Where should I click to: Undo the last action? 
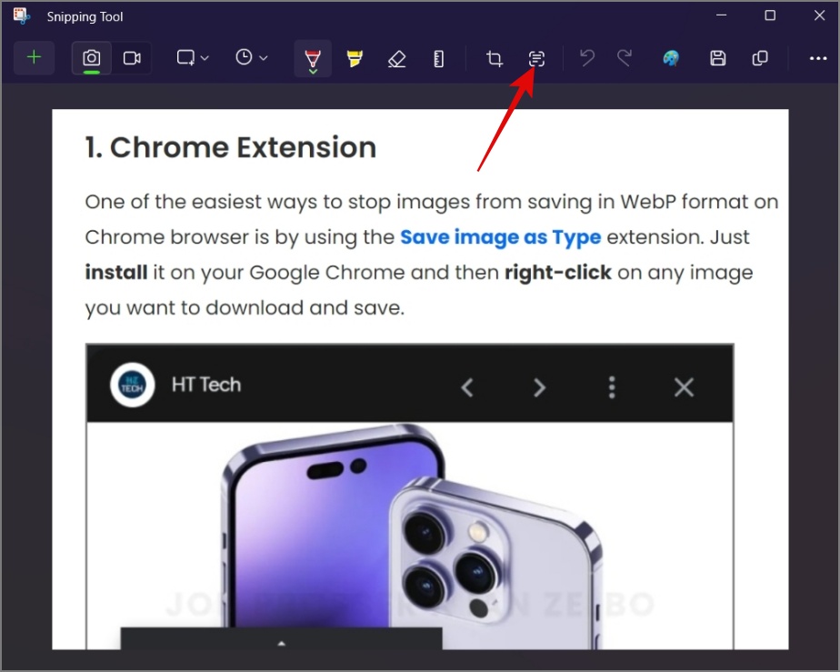pyautogui.click(x=587, y=58)
